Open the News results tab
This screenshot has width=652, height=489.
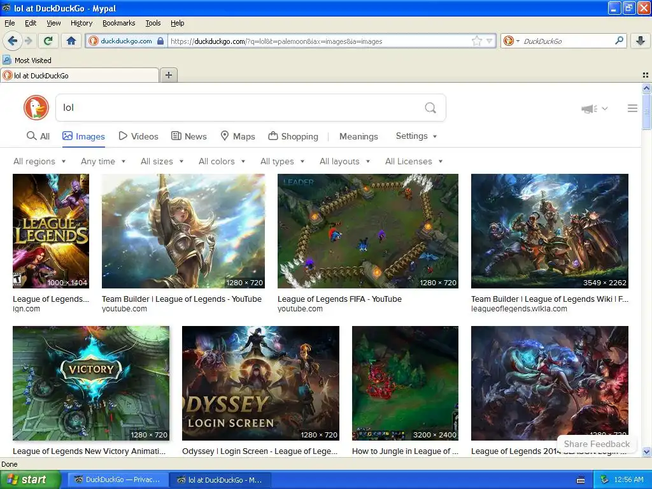tap(189, 136)
